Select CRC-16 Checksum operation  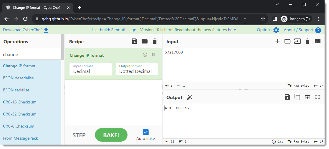pos(31,102)
